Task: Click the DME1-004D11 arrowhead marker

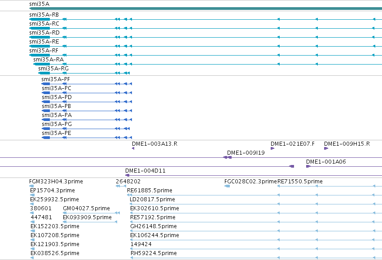Action: (127, 175)
